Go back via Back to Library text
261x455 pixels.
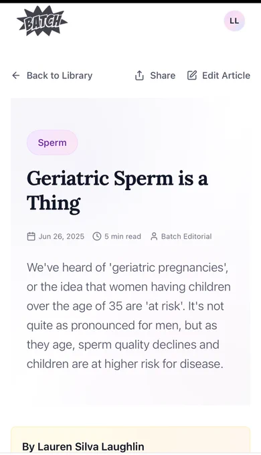click(60, 76)
